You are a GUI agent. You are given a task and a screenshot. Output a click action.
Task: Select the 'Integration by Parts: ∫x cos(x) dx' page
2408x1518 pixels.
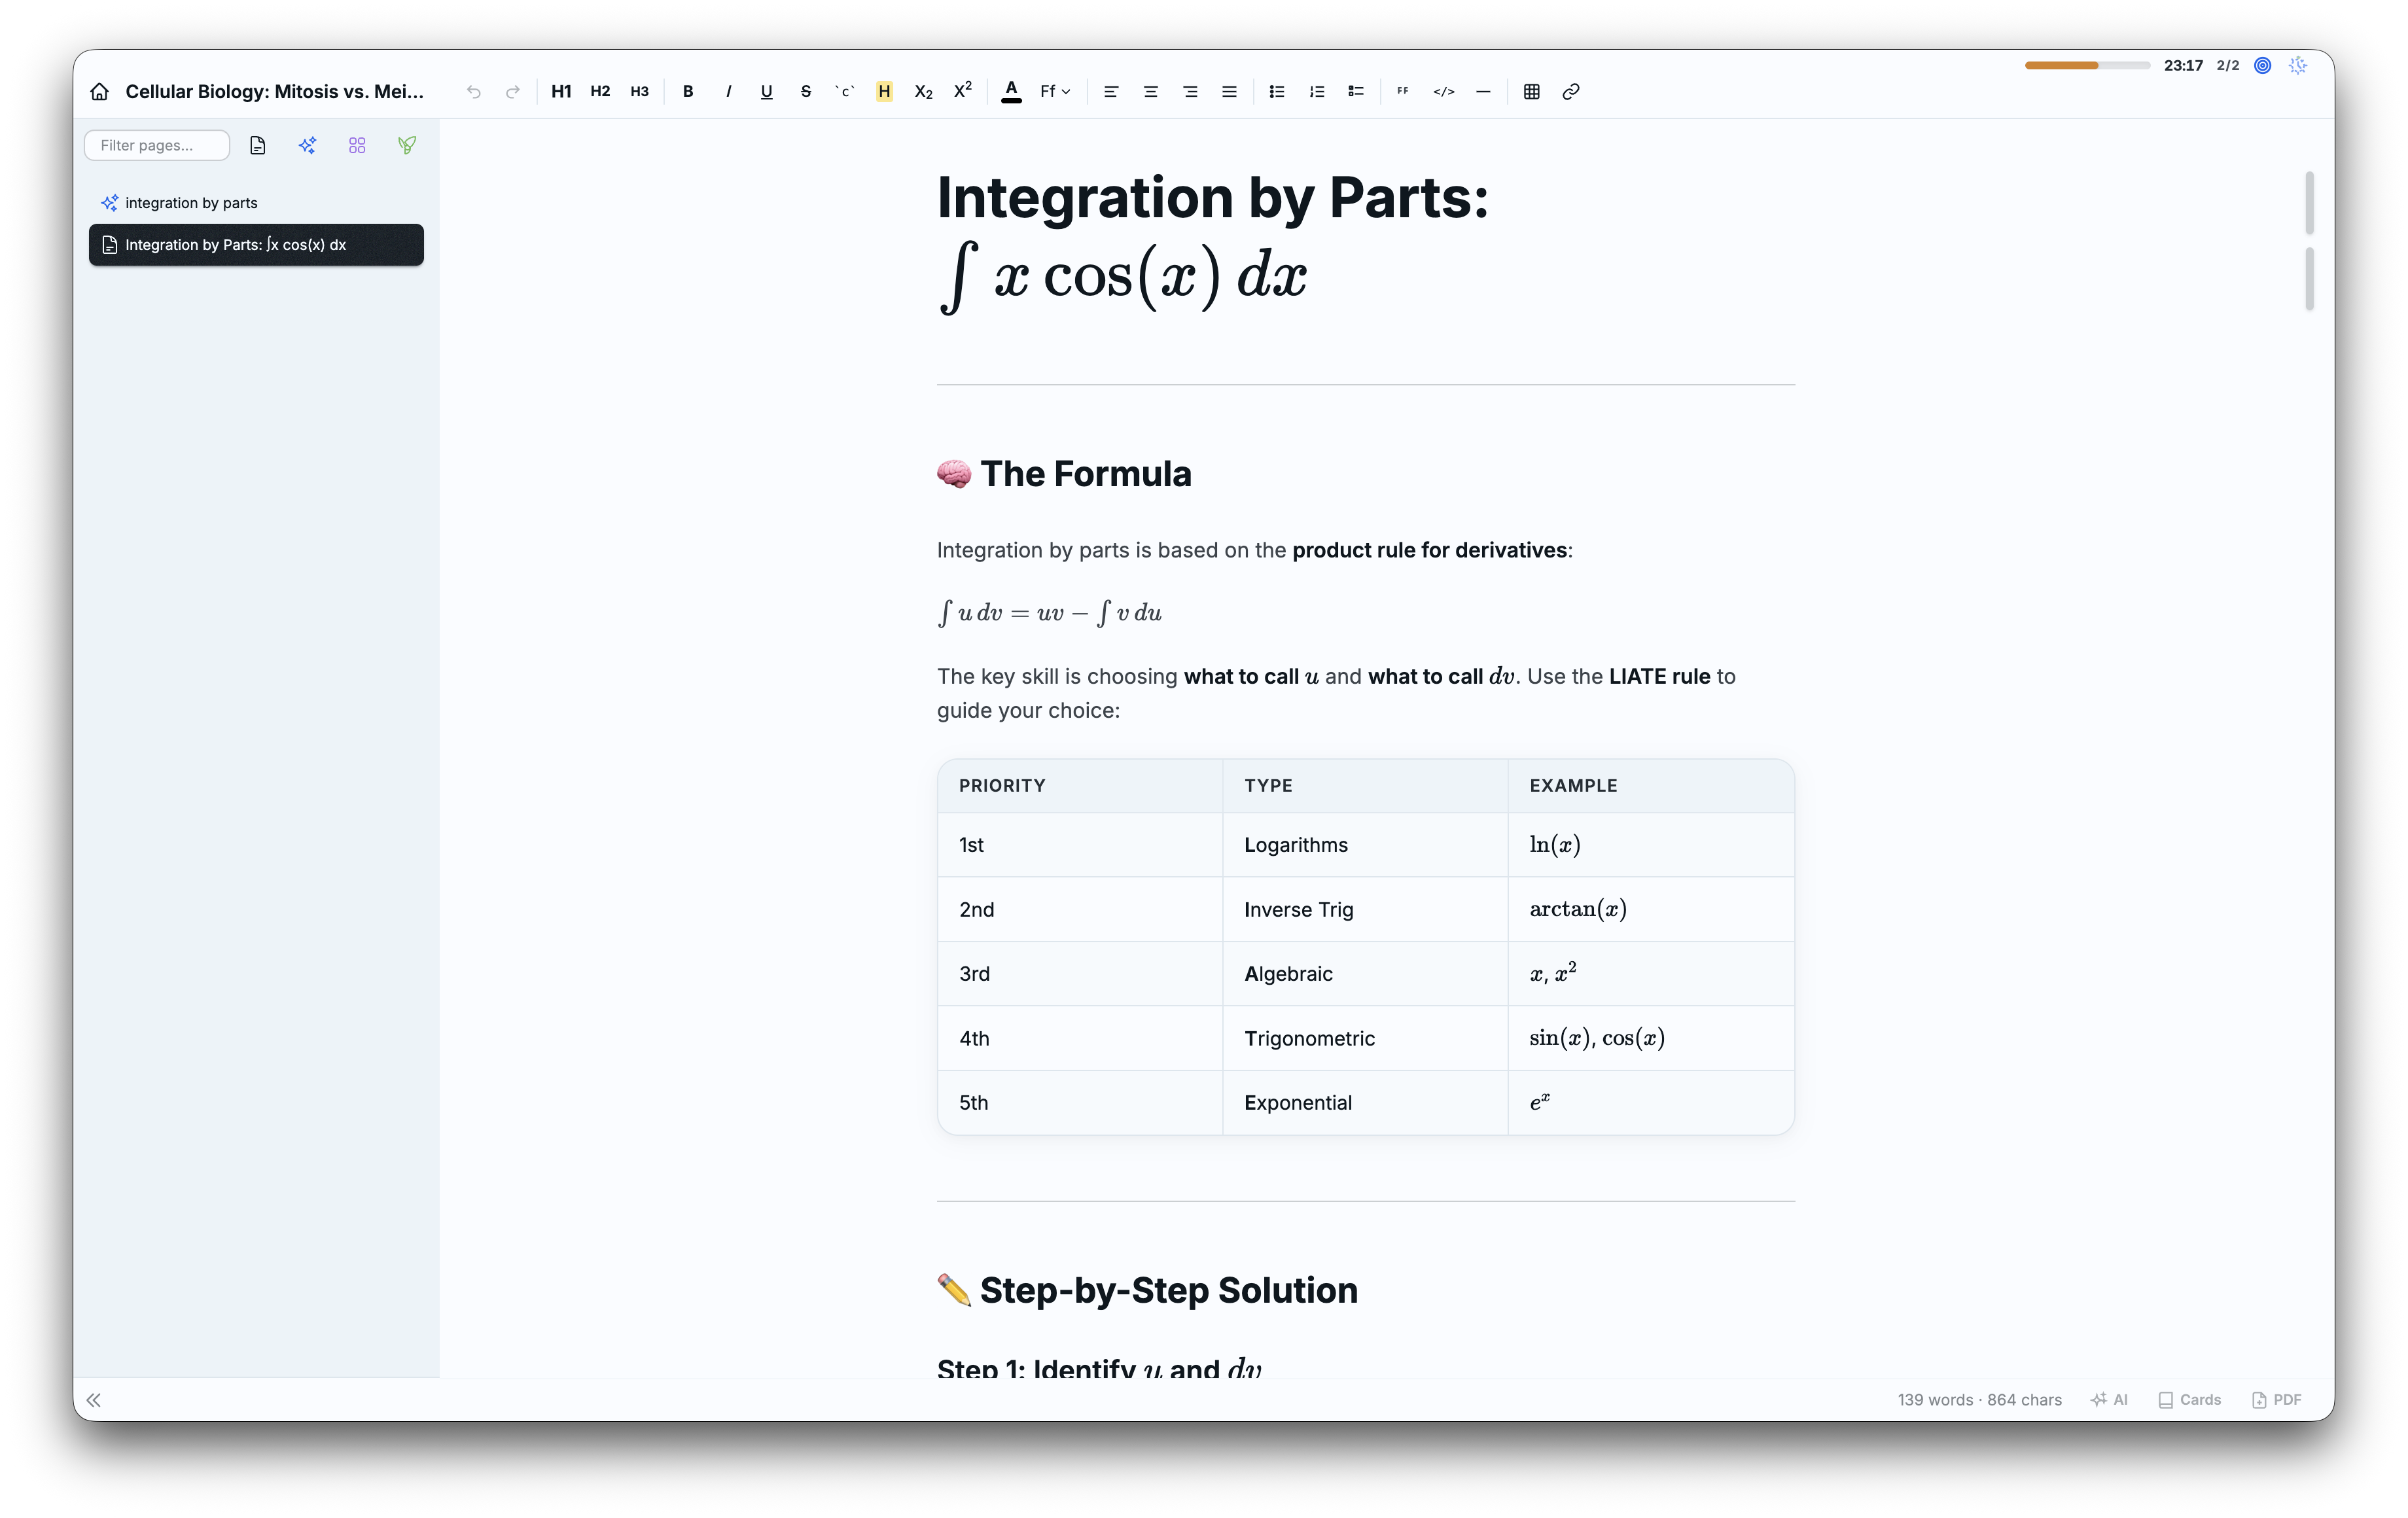pyautogui.click(x=256, y=245)
